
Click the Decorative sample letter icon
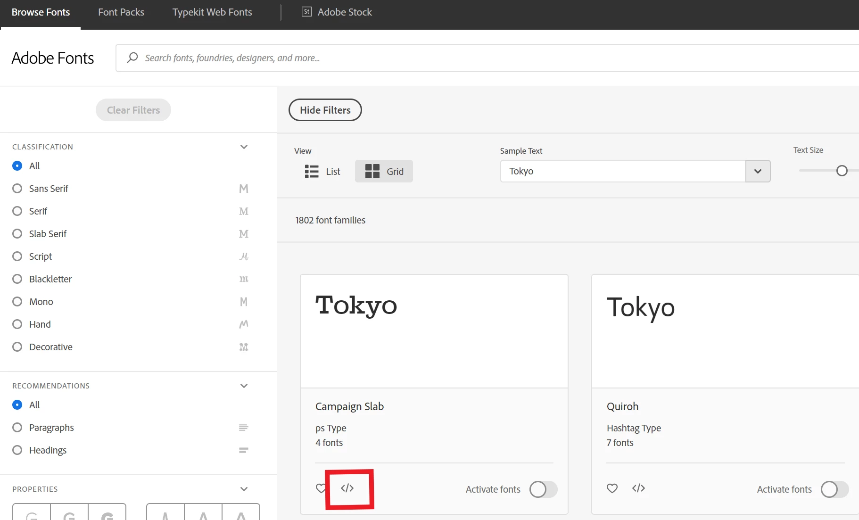244,347
